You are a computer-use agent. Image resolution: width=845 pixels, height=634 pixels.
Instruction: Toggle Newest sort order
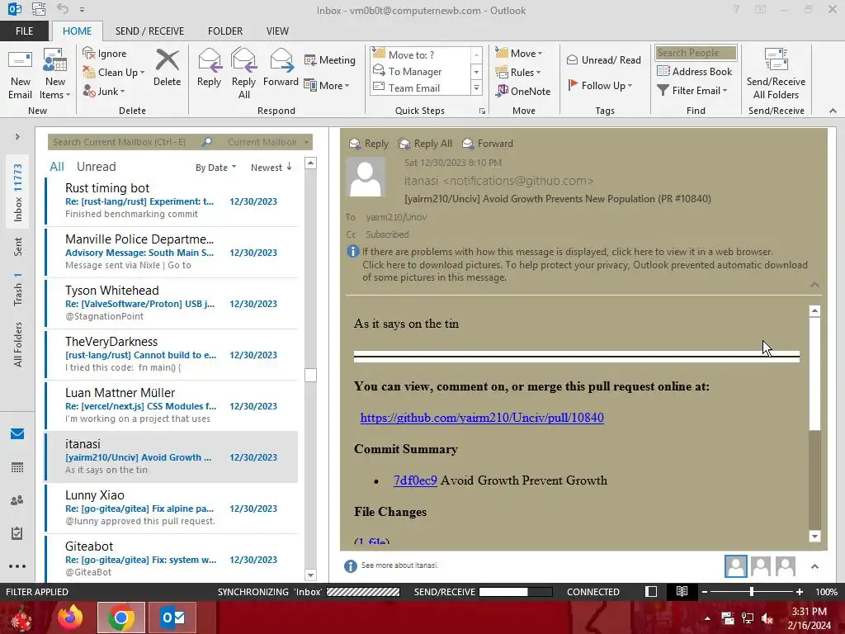point(271,168)
